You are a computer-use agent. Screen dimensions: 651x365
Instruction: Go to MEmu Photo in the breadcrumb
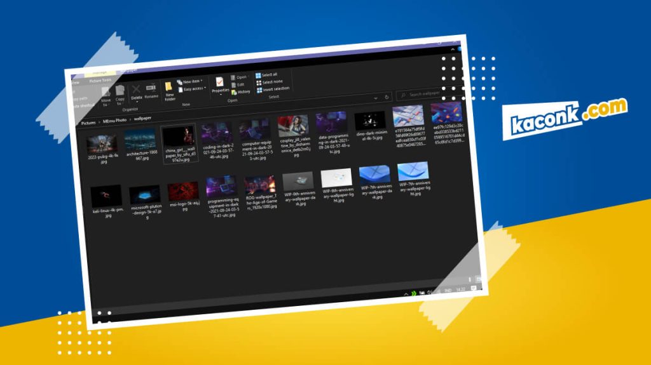(x=114, y=120)
